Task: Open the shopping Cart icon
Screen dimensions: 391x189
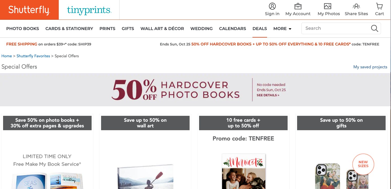Action: click(x=379, y=6)
